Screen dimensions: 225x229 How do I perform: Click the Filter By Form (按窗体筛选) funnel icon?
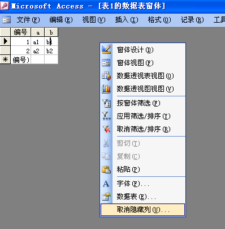(x=106, y=103)
